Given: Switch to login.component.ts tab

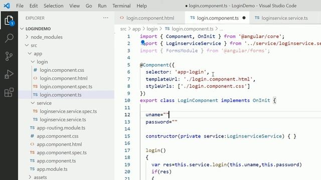Looking at the screenshot, I should 217,18.
